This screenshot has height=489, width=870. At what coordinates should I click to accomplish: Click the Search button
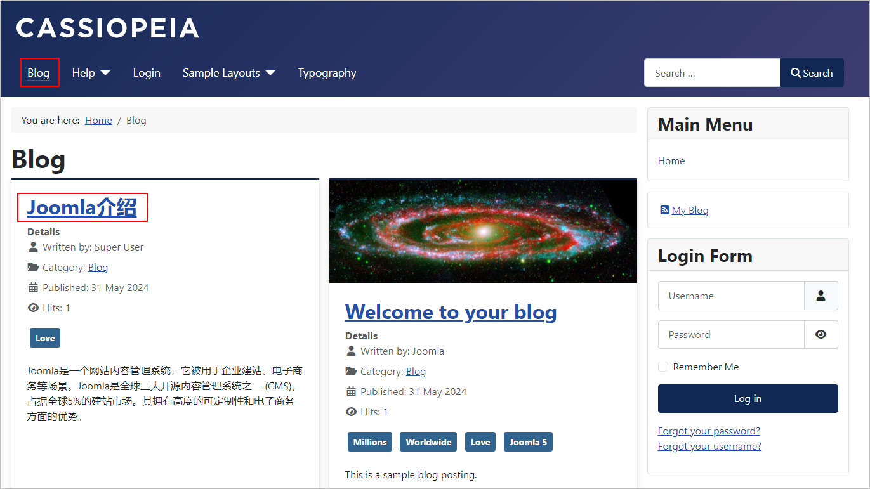click(x=812, y=73)
